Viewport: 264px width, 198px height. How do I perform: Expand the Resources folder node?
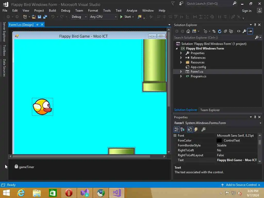point(181,62)
